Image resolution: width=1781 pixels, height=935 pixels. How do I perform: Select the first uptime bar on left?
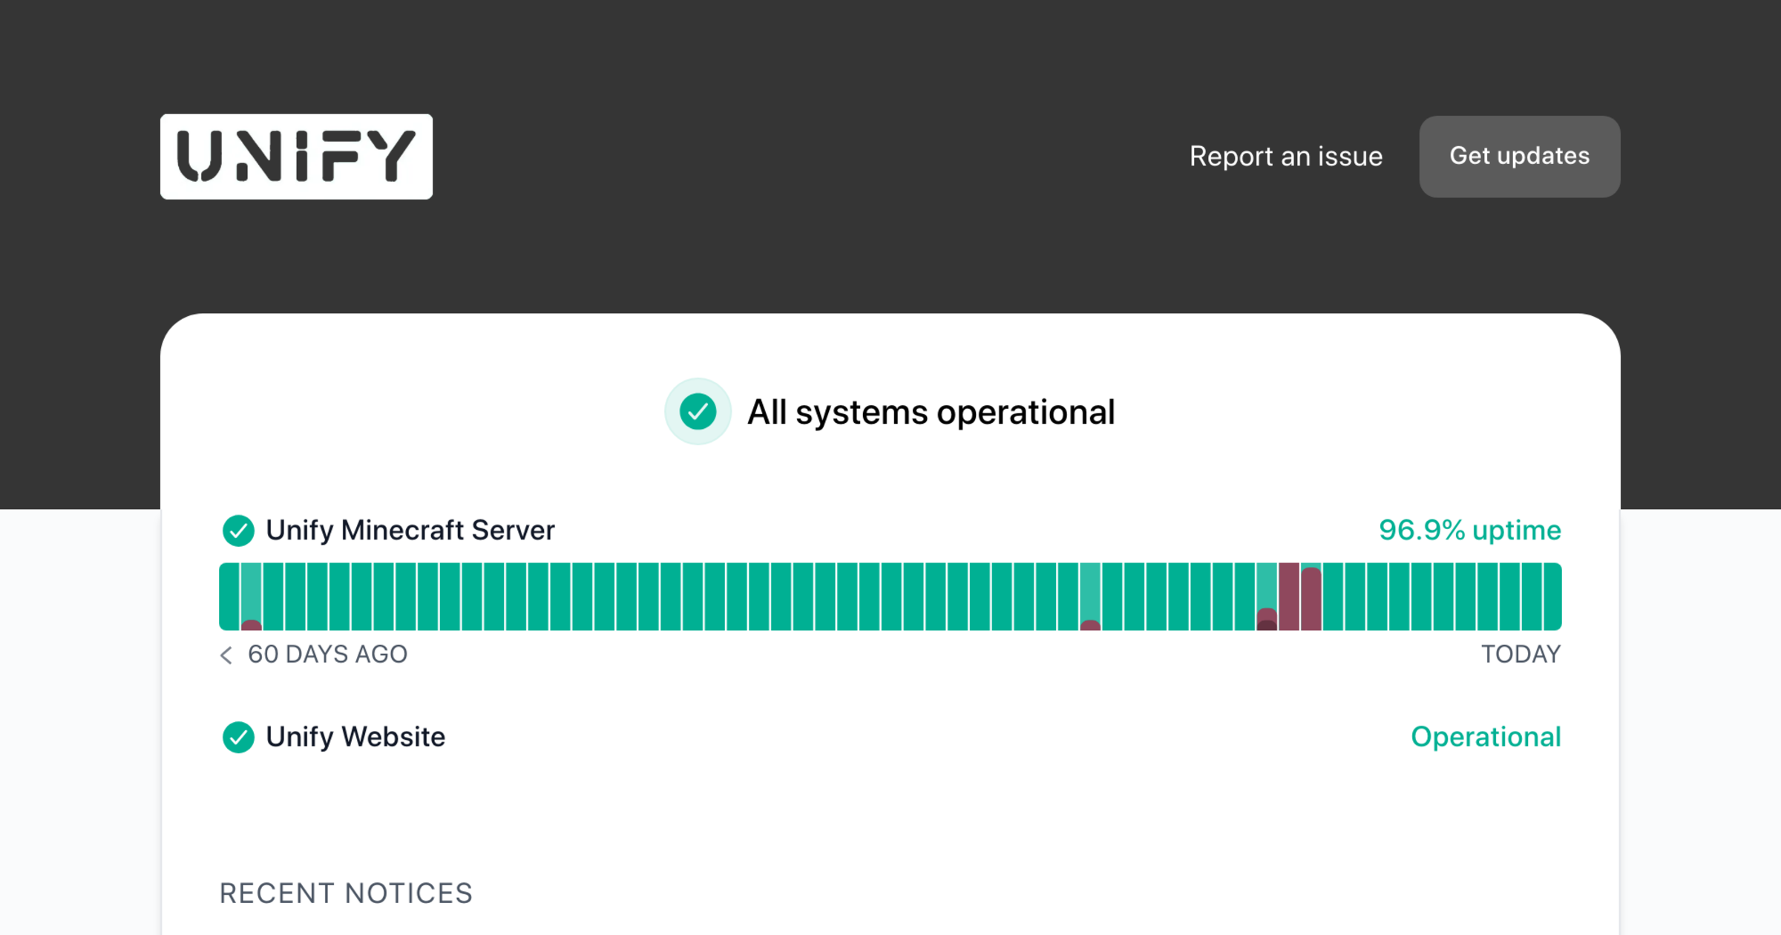coord(229,597)
